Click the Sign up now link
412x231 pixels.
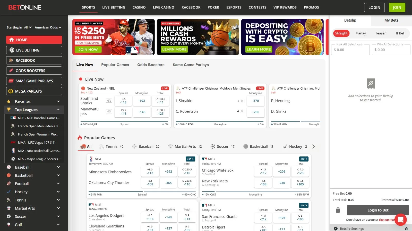pyautogui.click(x=387, y=220)
